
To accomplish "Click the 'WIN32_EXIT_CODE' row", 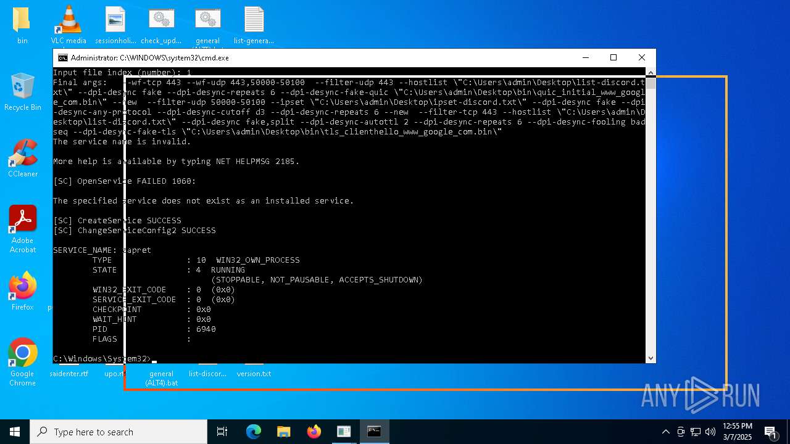I will 164,290.
